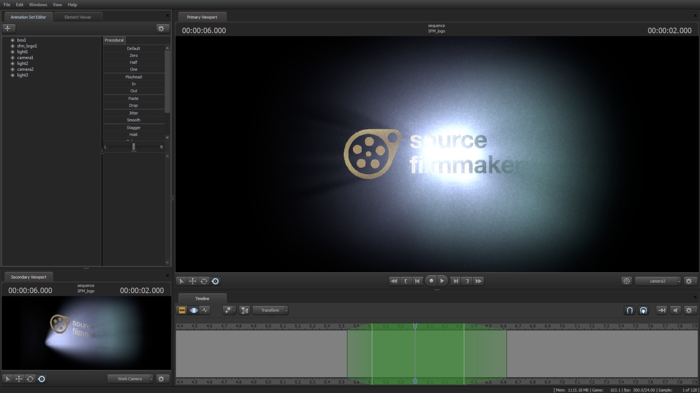Viewport: 700px width, 393px height.
Task: Open the Windows menu
Action: point(38,4)
